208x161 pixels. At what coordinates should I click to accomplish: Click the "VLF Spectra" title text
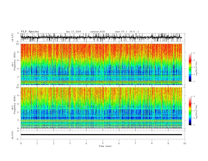point(30,32)
